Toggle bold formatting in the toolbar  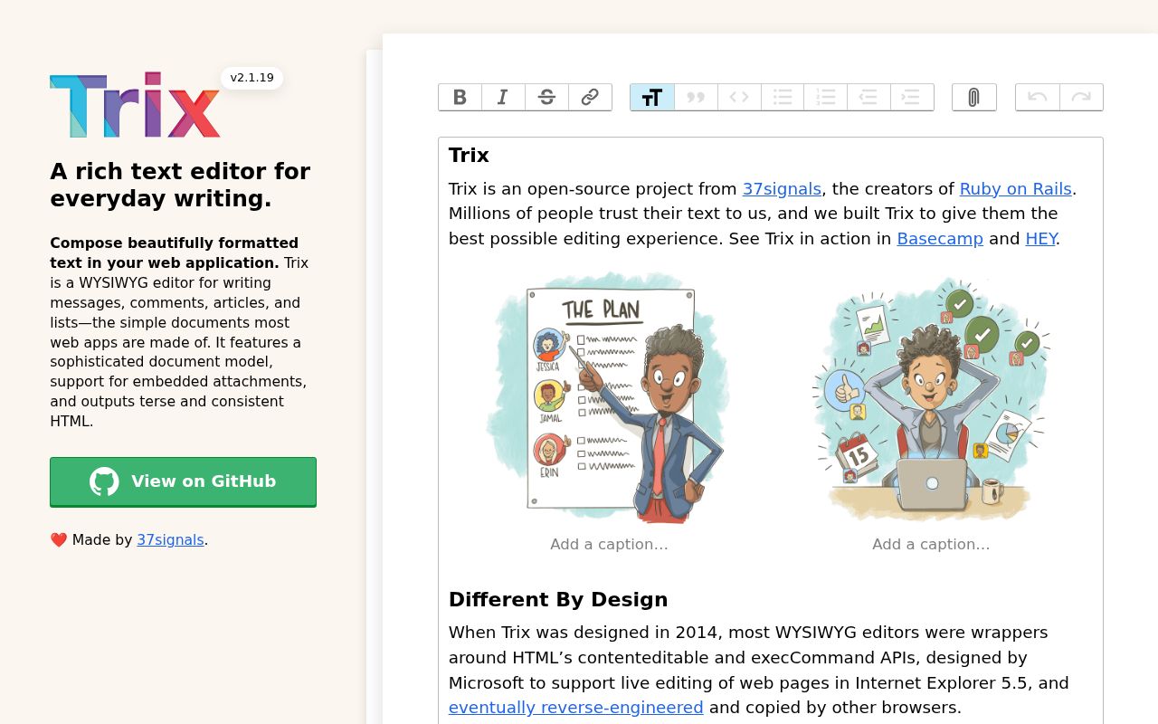pos(460,97)
